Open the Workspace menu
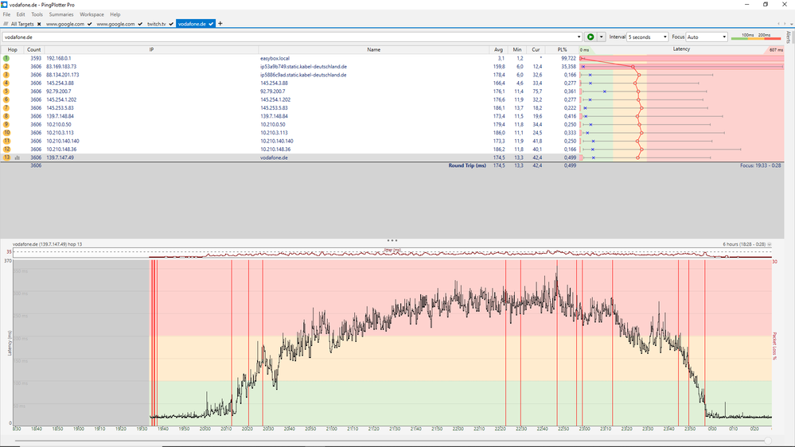 [x=92, y=14]
